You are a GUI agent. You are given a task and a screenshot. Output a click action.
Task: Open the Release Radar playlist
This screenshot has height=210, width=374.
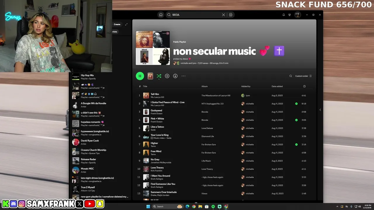[100, 161]
